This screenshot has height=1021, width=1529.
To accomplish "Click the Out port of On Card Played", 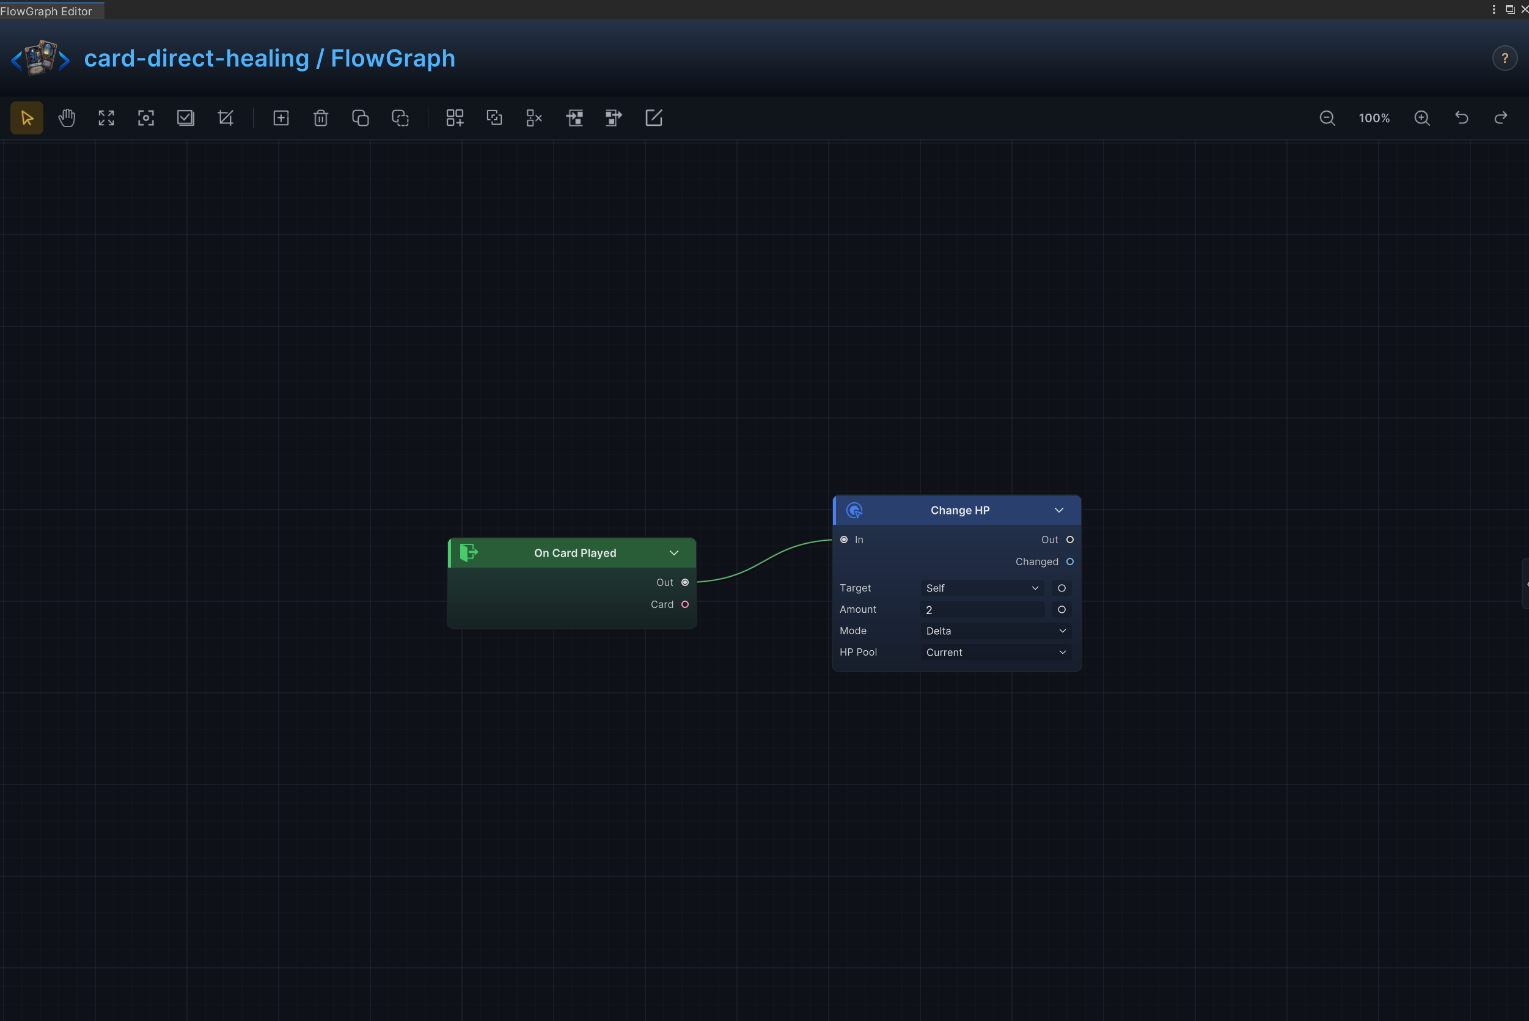I will click(x=685, y=583).
